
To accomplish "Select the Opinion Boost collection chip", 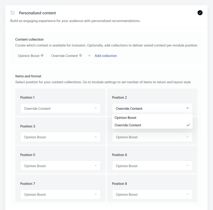I will tap(29, 56).
